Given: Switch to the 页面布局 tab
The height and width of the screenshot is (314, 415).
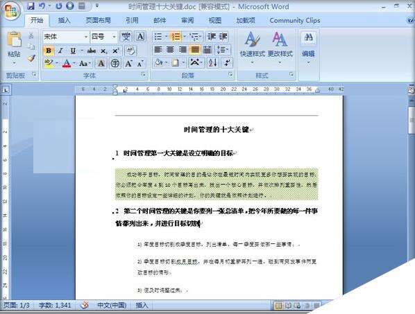Looking at the screenshot, I should [x=98, y=20].
